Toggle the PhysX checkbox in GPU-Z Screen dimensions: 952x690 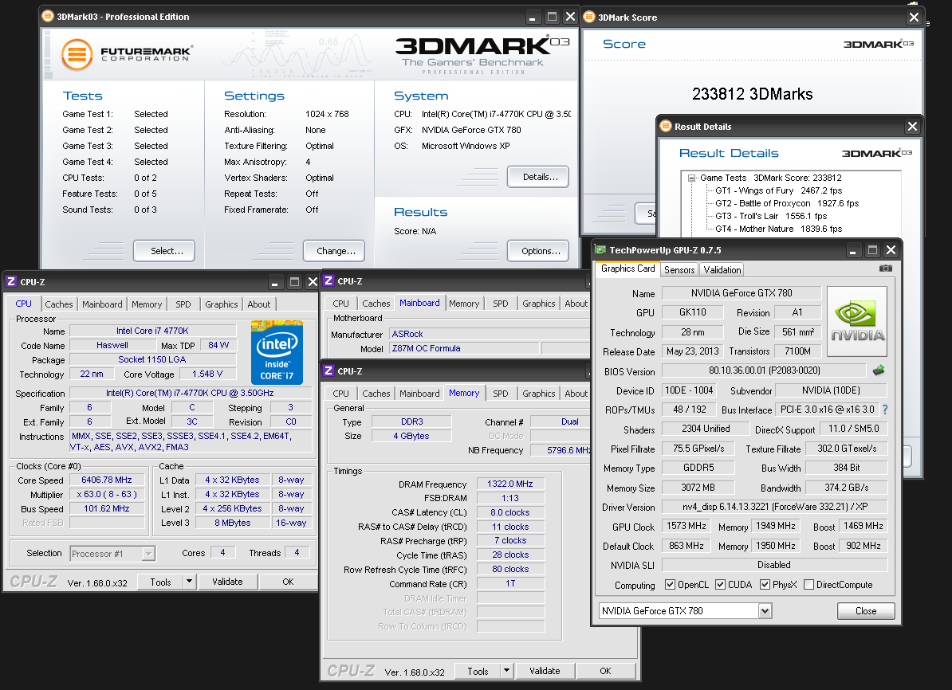[765, 584]
